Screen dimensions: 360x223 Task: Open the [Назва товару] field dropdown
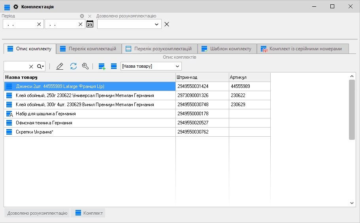point(177,66)
